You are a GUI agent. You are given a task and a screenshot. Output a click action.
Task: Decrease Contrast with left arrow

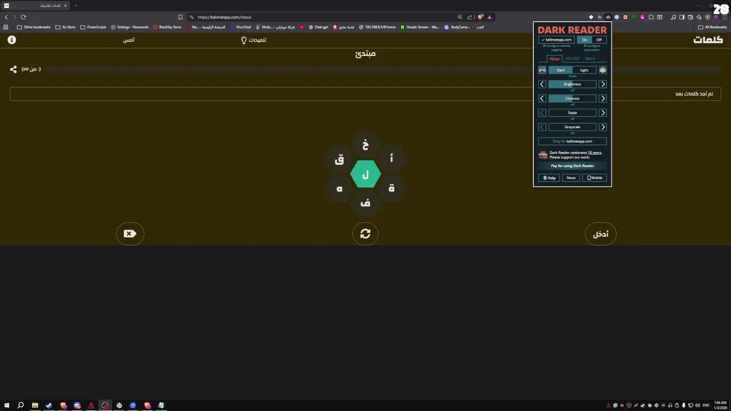click(x=542, y=99)
